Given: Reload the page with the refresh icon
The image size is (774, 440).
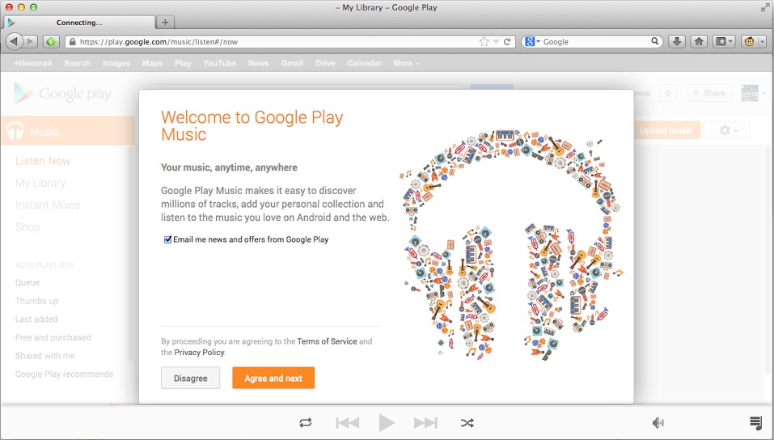Looking at the screenshot, I should coord(507,42).
